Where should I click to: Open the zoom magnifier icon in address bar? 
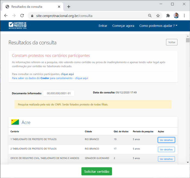coord(150,16)
